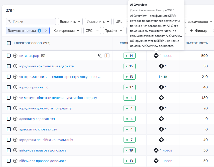This screenshot has width=214, height=167.
Task: Open the Исключить filter menu
Action: pos(98,22)
